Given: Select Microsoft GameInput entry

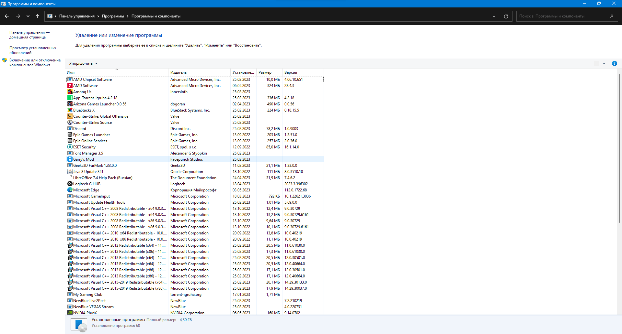Looking at the screenshot, I should 195,196.
